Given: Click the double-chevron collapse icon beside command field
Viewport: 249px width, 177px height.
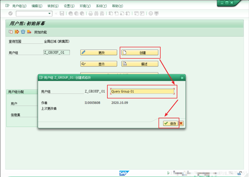Looking at the screenshot, I should [x=56, y=14].
